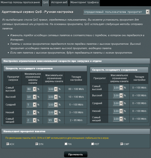
Task: Click the Скорость исходящего соединения header
Action: coord(45,68)
